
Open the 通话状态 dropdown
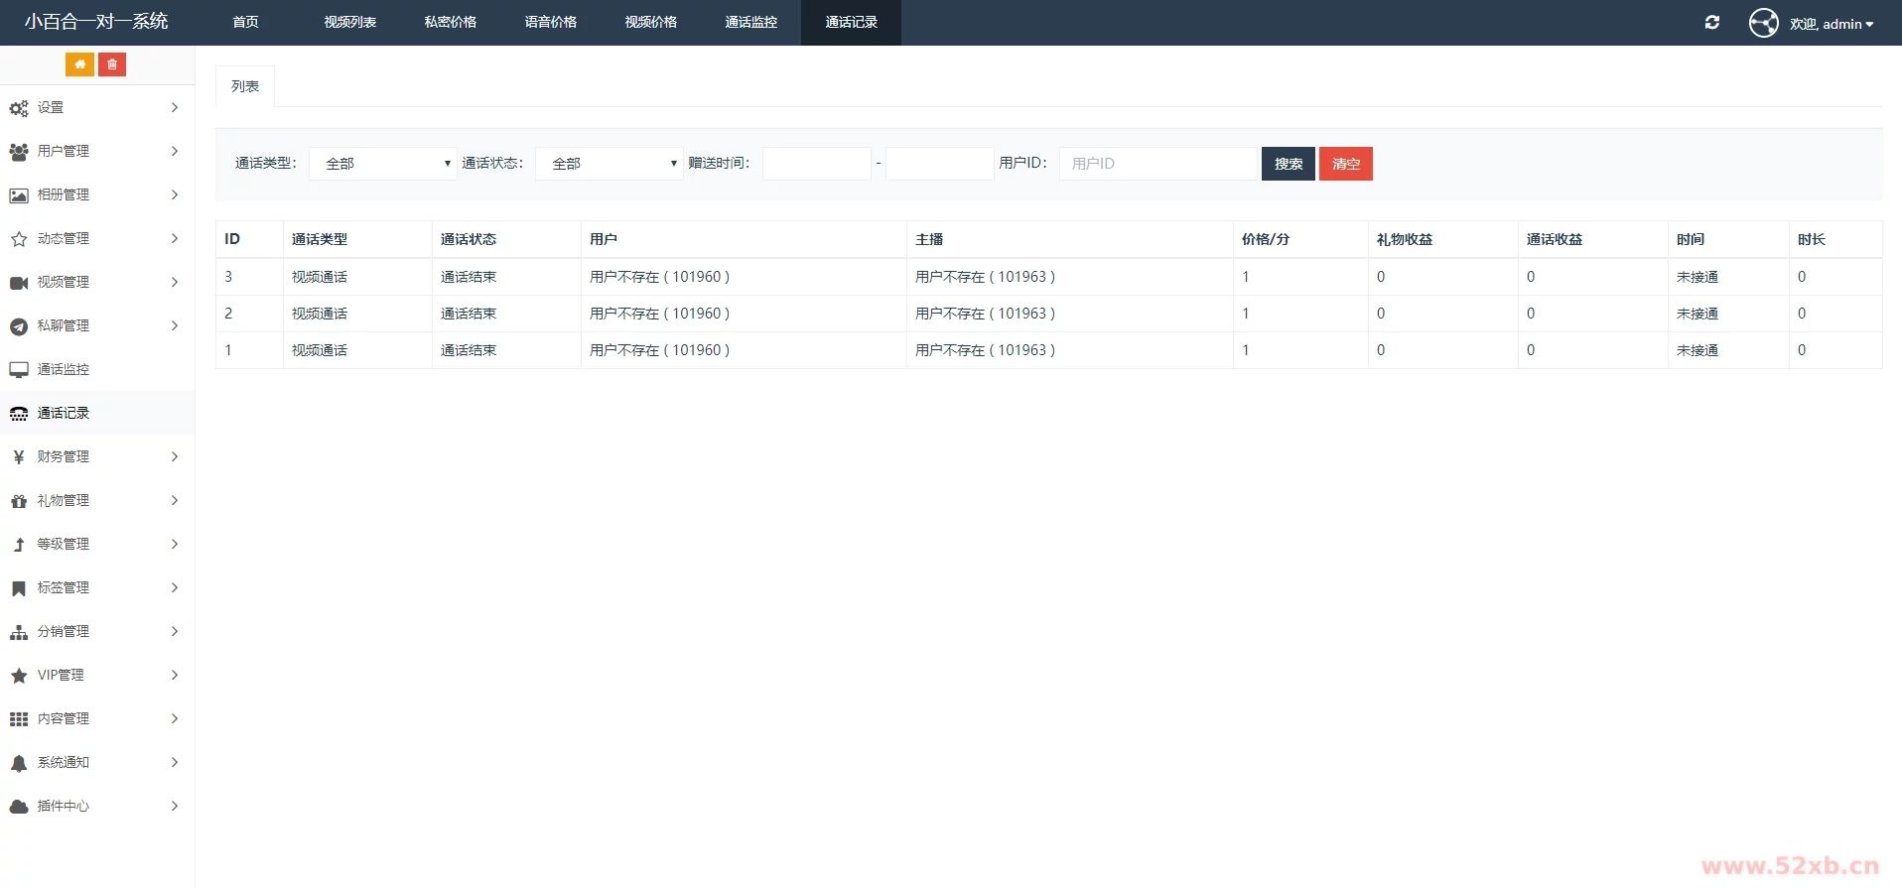(609, 164)
